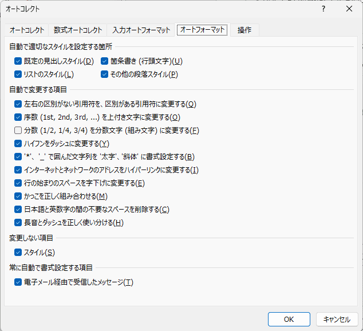Select the 入力オートフォーマット tab
The image size is (363, 331).
[x=141, y=30]
